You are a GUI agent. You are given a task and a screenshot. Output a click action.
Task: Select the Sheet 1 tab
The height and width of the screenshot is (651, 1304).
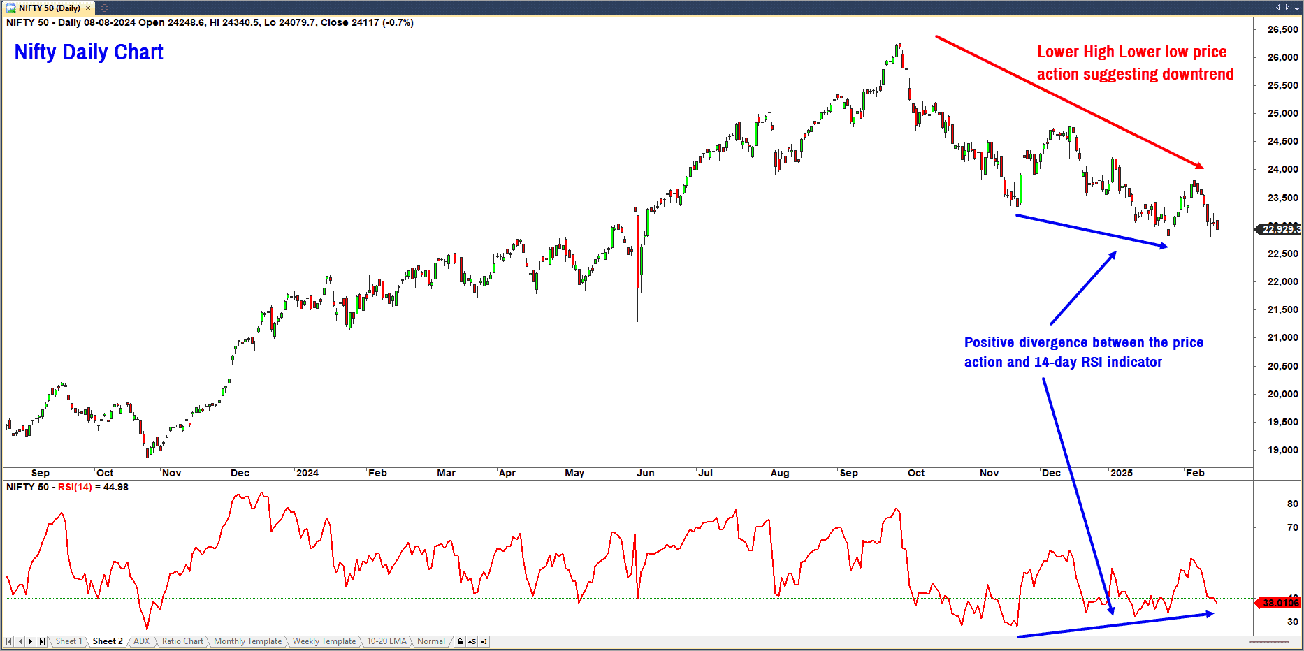click(69, 641)
